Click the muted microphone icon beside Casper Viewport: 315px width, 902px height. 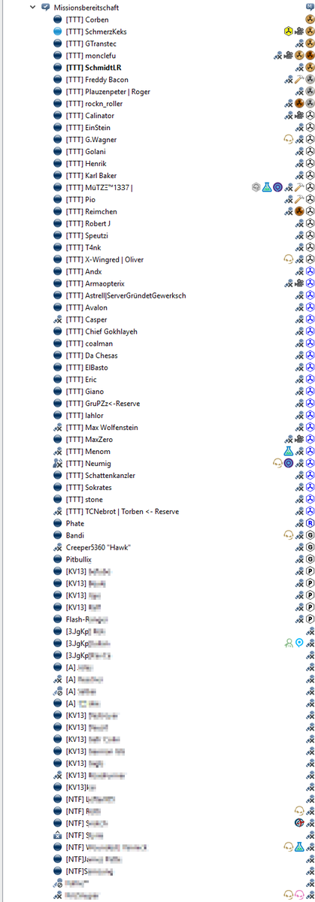pyautogui.click(x=58, y=319)
